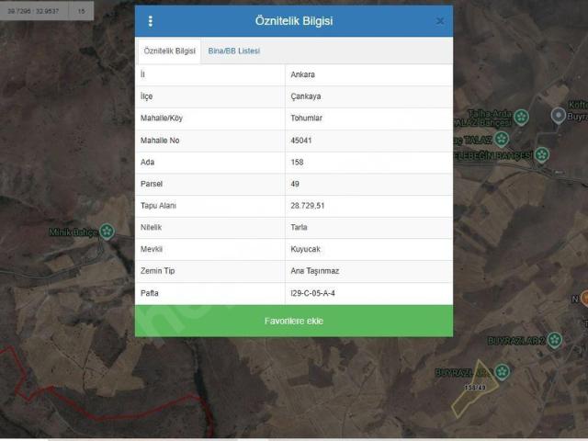Close the Öznitelik Bilgisi dialog
Screen dimensions: 588x441
click(x=440, y=21)
